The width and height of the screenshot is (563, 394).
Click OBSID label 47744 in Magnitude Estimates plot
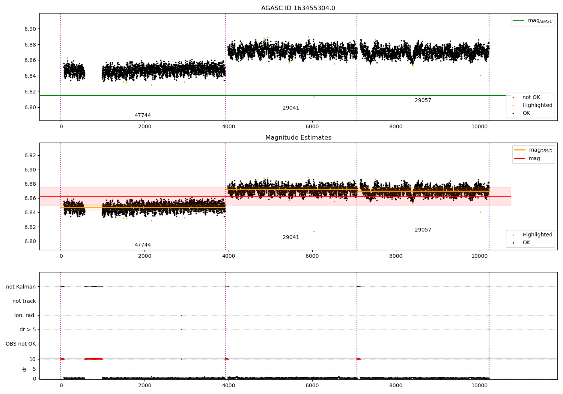click(x=143, y=245)
